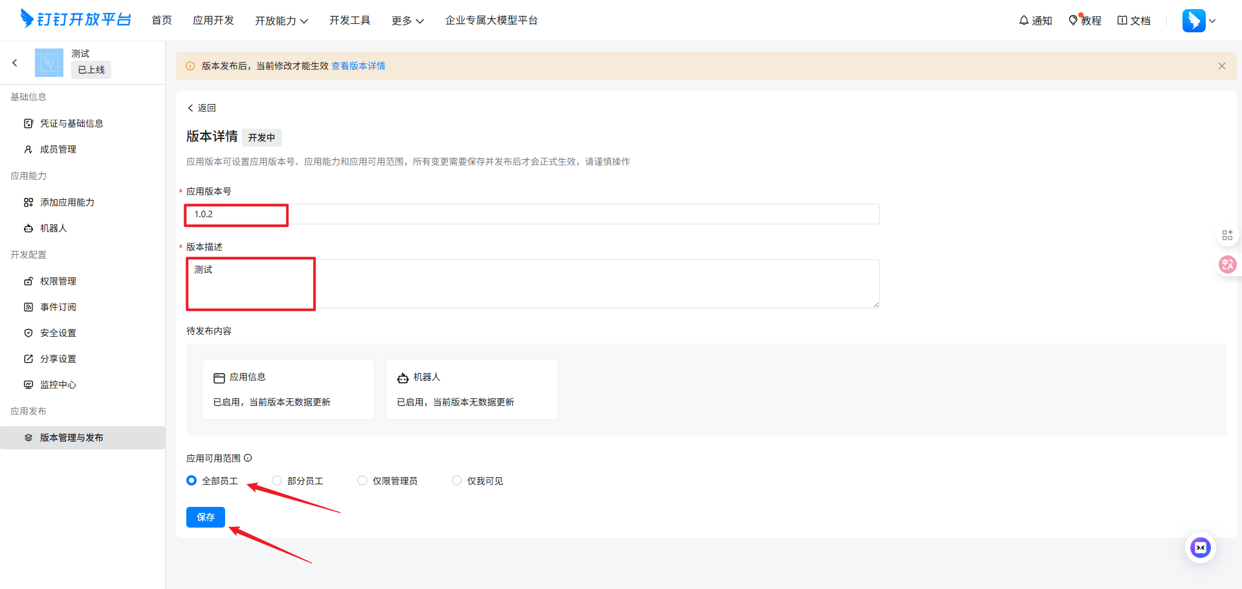Screen dimensions: 1242x589
Task: Click the translate floating icon
Action: click(x=1227, y=264)
